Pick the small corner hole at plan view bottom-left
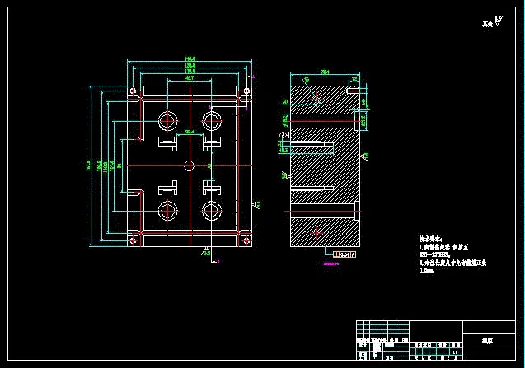Viewport: 525px width, 368px height. [133, 240]
